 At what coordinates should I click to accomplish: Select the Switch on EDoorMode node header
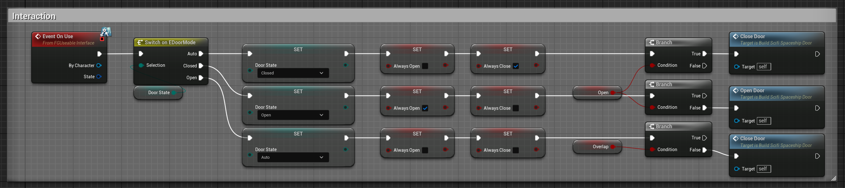click(x=171, y=42)
